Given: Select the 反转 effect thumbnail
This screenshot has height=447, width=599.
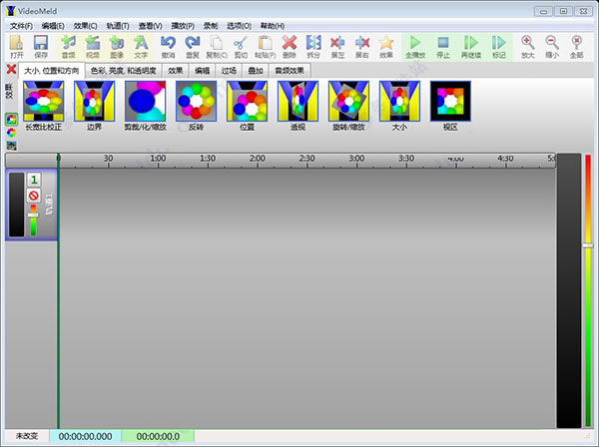Looking at the screenshot, I should point(196,101).
